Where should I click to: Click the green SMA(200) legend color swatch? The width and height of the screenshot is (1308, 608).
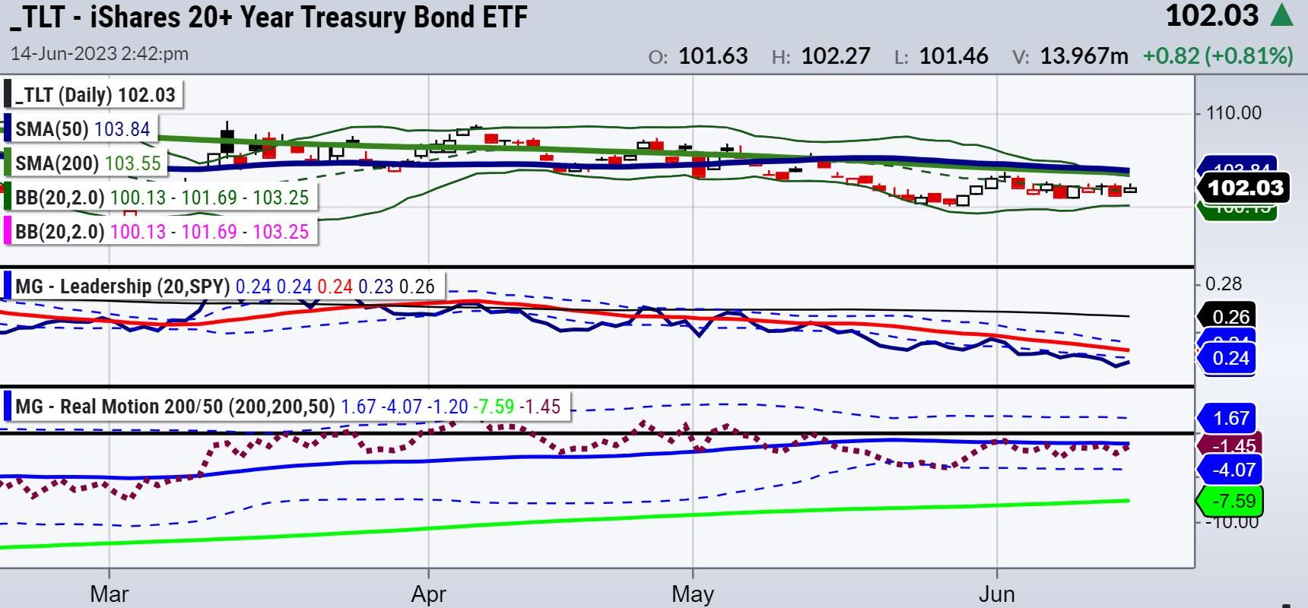(x=8, y=163)
